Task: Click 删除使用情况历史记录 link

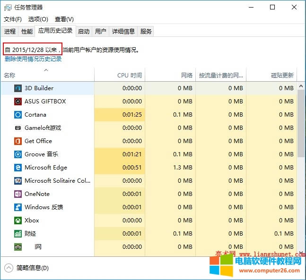Action: click(x=33, y=59)
